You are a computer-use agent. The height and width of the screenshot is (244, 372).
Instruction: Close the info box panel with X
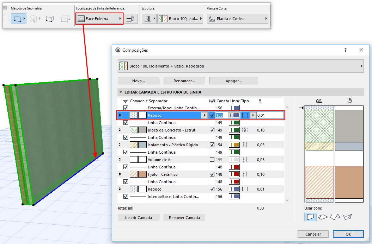pos(5,8)
